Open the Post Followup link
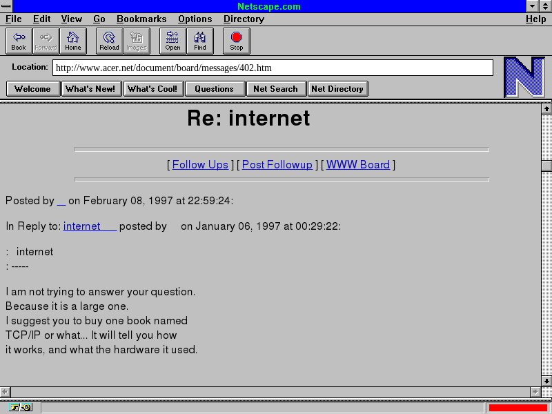Screen dimensions: 552x414 point(277,165)
